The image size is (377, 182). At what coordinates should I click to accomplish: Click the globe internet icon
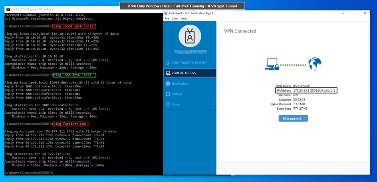point(315,64)
